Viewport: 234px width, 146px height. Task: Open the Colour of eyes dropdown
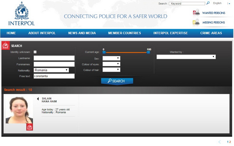pos(111,64)
